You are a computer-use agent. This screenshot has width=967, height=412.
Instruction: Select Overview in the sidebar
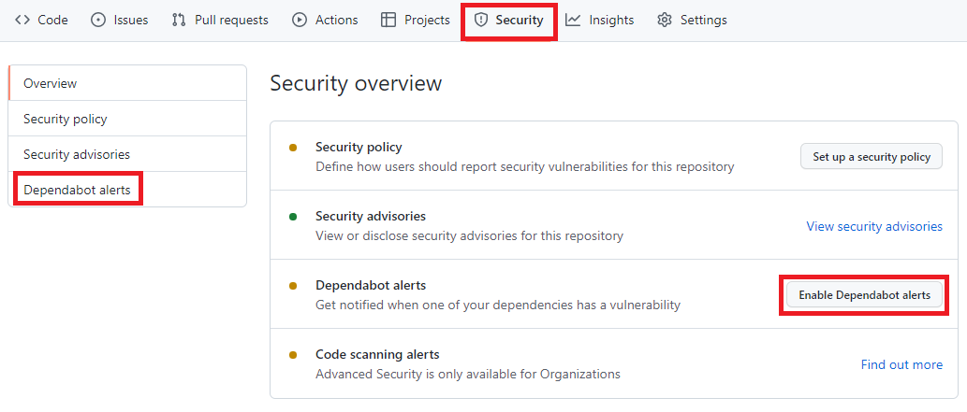point(127,83)
